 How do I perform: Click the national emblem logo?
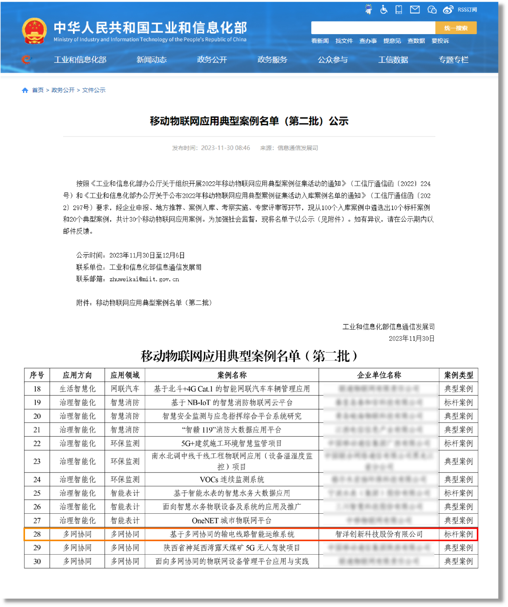pos(34,31)
